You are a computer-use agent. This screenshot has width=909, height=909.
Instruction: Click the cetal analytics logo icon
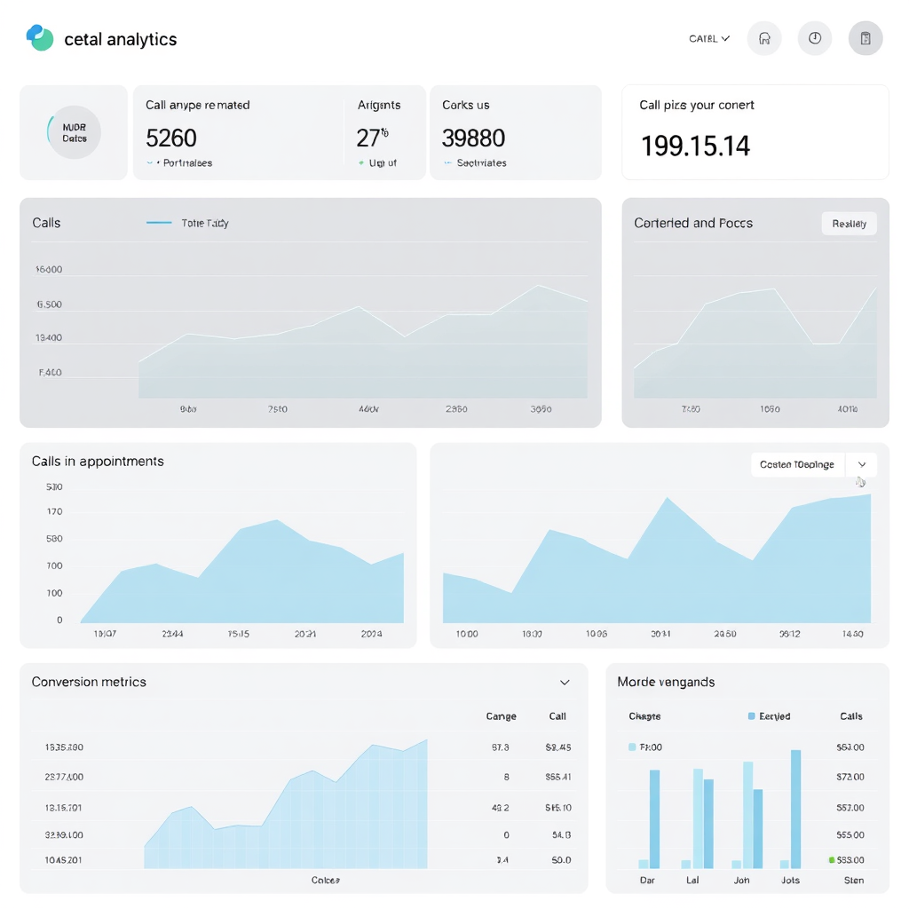40,37
